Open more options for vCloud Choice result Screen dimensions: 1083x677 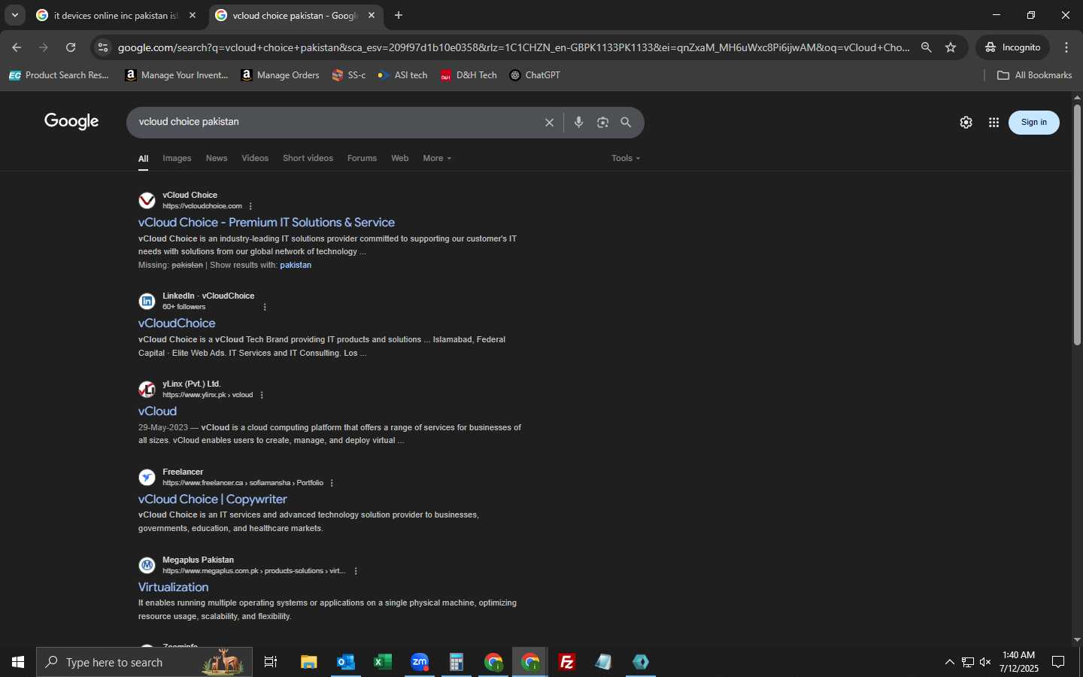coord(250,206)
